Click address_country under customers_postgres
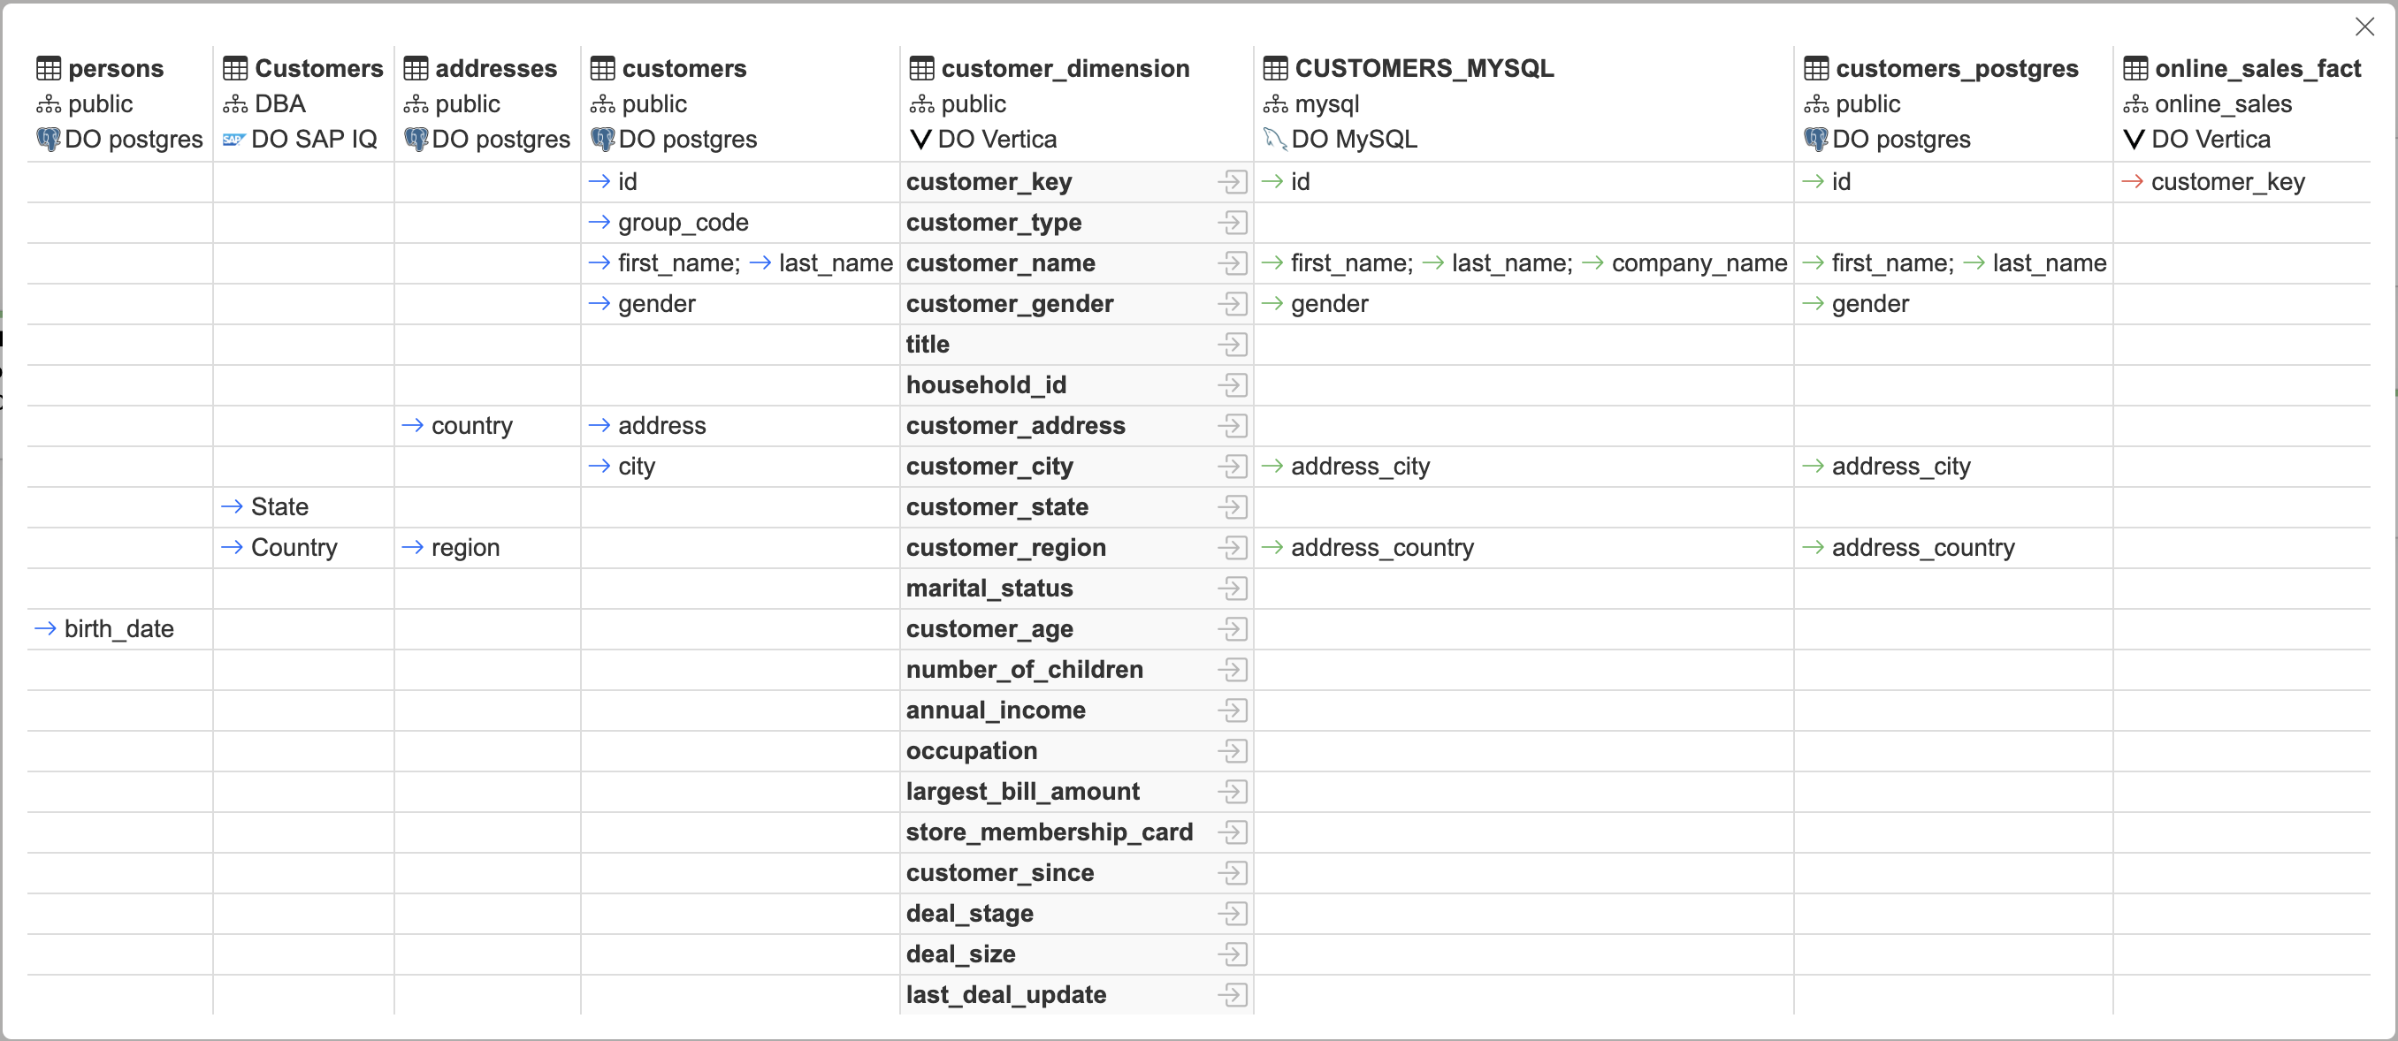 pos(1922,548)
